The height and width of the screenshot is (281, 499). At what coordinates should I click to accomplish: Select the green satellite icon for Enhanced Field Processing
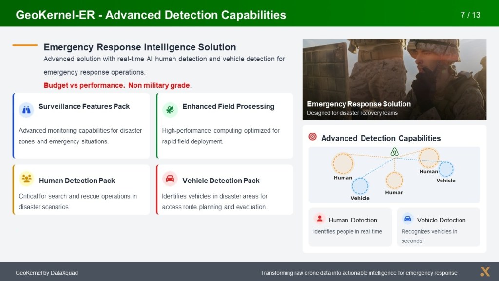click(x=170, y=110)
